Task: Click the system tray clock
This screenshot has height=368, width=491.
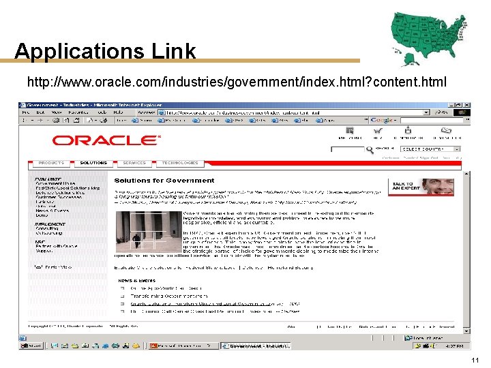Action: pyautogui.click(x=454, y=346)
